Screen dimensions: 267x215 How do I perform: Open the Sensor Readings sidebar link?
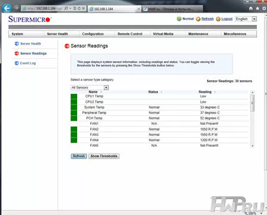(x=33, y=53)
